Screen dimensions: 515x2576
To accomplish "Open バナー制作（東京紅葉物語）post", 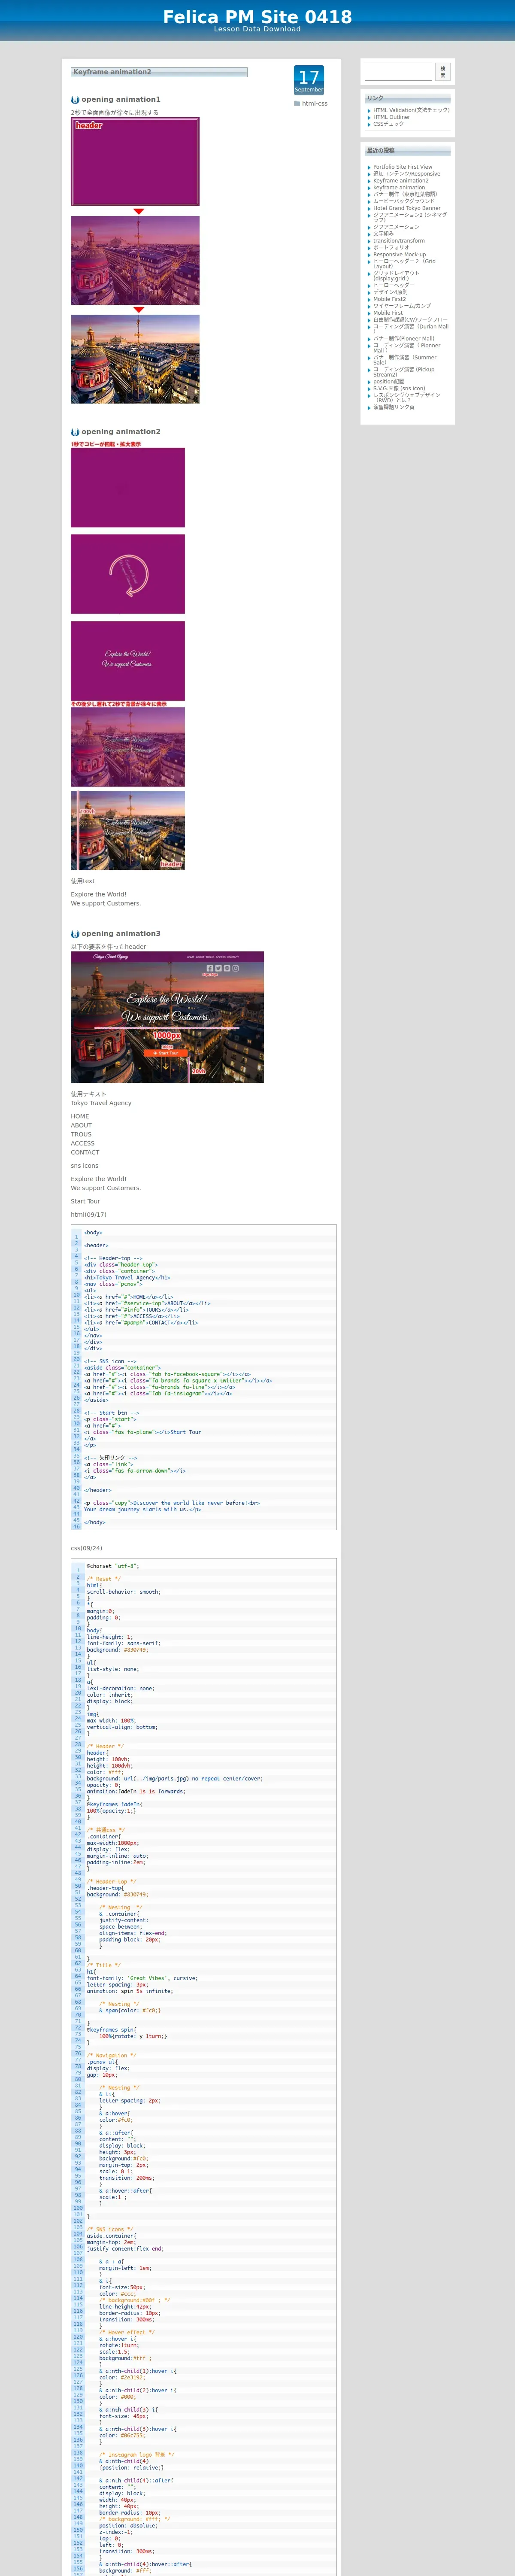I will (x=405, y=195).
